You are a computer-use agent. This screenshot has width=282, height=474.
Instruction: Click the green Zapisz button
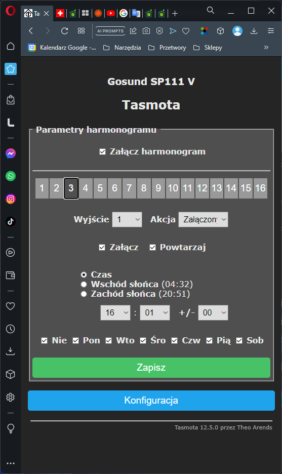(151, 368)
